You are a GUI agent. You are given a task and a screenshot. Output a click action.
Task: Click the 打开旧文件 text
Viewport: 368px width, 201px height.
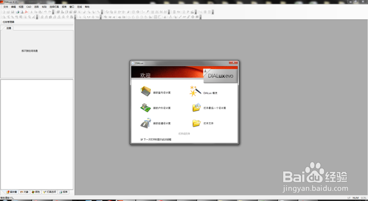coord(184,134)
